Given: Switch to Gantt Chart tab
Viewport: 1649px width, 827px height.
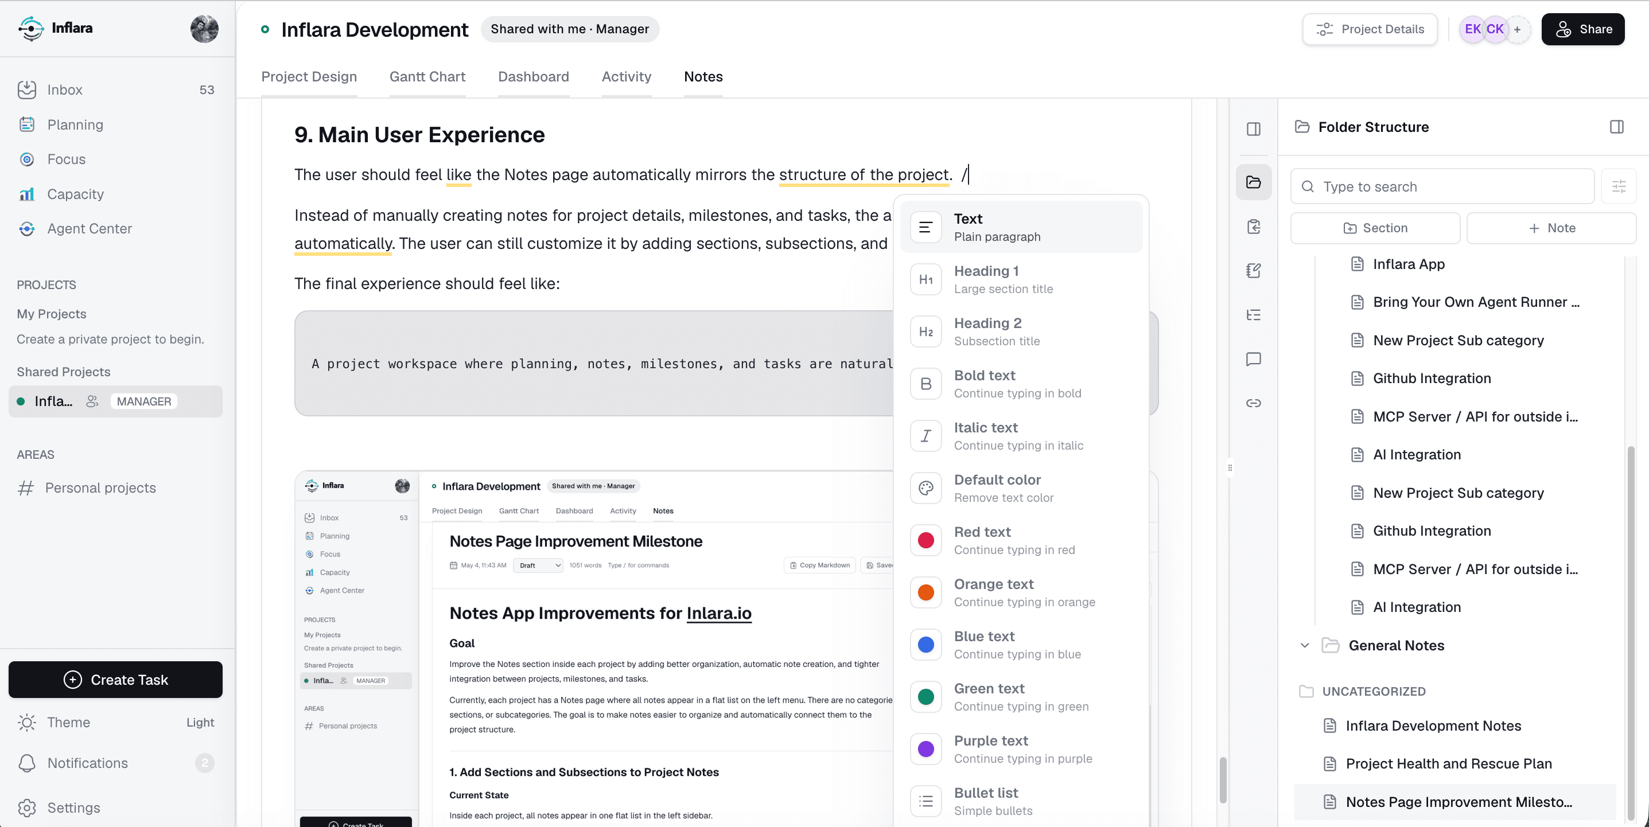Looking at the screenshot, I should pyautogui.click(x=427, y=77).
